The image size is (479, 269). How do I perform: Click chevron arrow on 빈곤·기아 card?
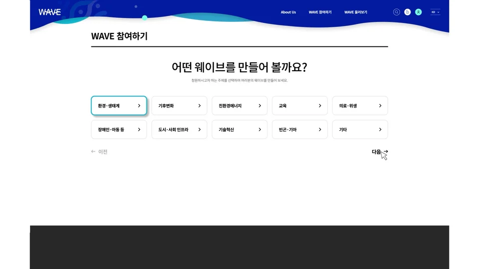tap(320, 130)
